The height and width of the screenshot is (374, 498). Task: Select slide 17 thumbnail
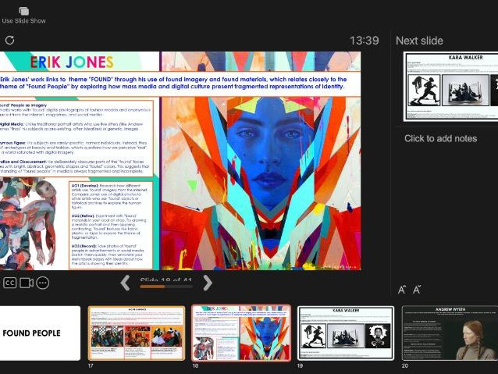(x=137, y=333)
